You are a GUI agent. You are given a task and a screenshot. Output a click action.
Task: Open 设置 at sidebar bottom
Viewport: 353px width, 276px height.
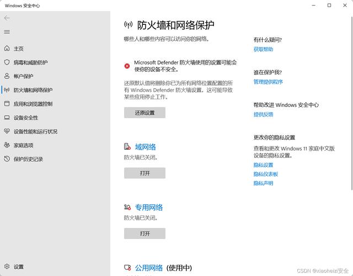(x=19, y=267)
